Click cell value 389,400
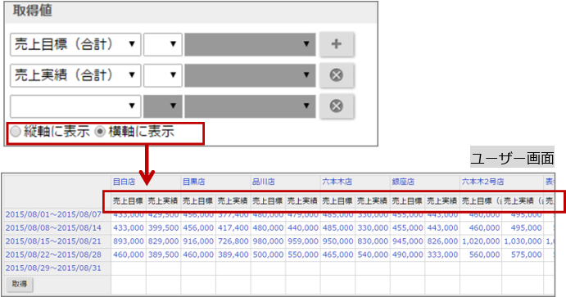Viewport: 566px width, 297px height. (233, 254)
